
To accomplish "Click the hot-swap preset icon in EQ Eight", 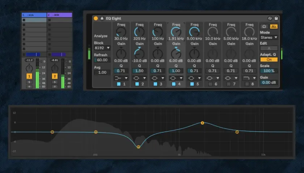I will point(270,18).
